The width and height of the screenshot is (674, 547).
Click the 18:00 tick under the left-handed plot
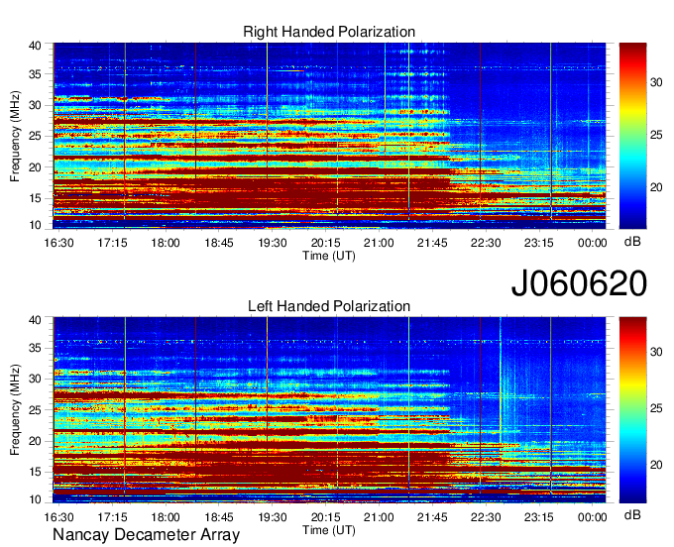coord(166,517)
